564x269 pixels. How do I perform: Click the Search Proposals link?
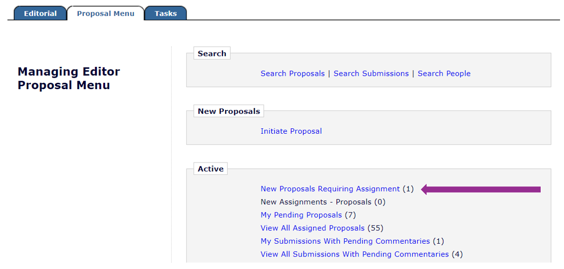tap(292, 73)
